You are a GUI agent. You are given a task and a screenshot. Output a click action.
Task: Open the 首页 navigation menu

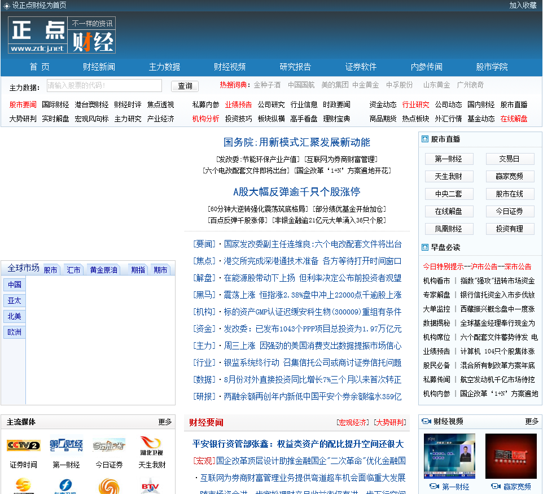click(x=40, y=67)
